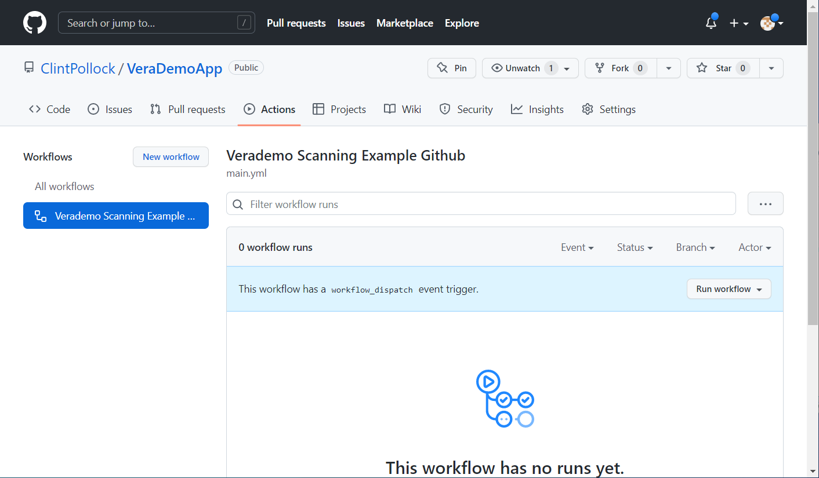Switch to the Code tab

[49, 109]
